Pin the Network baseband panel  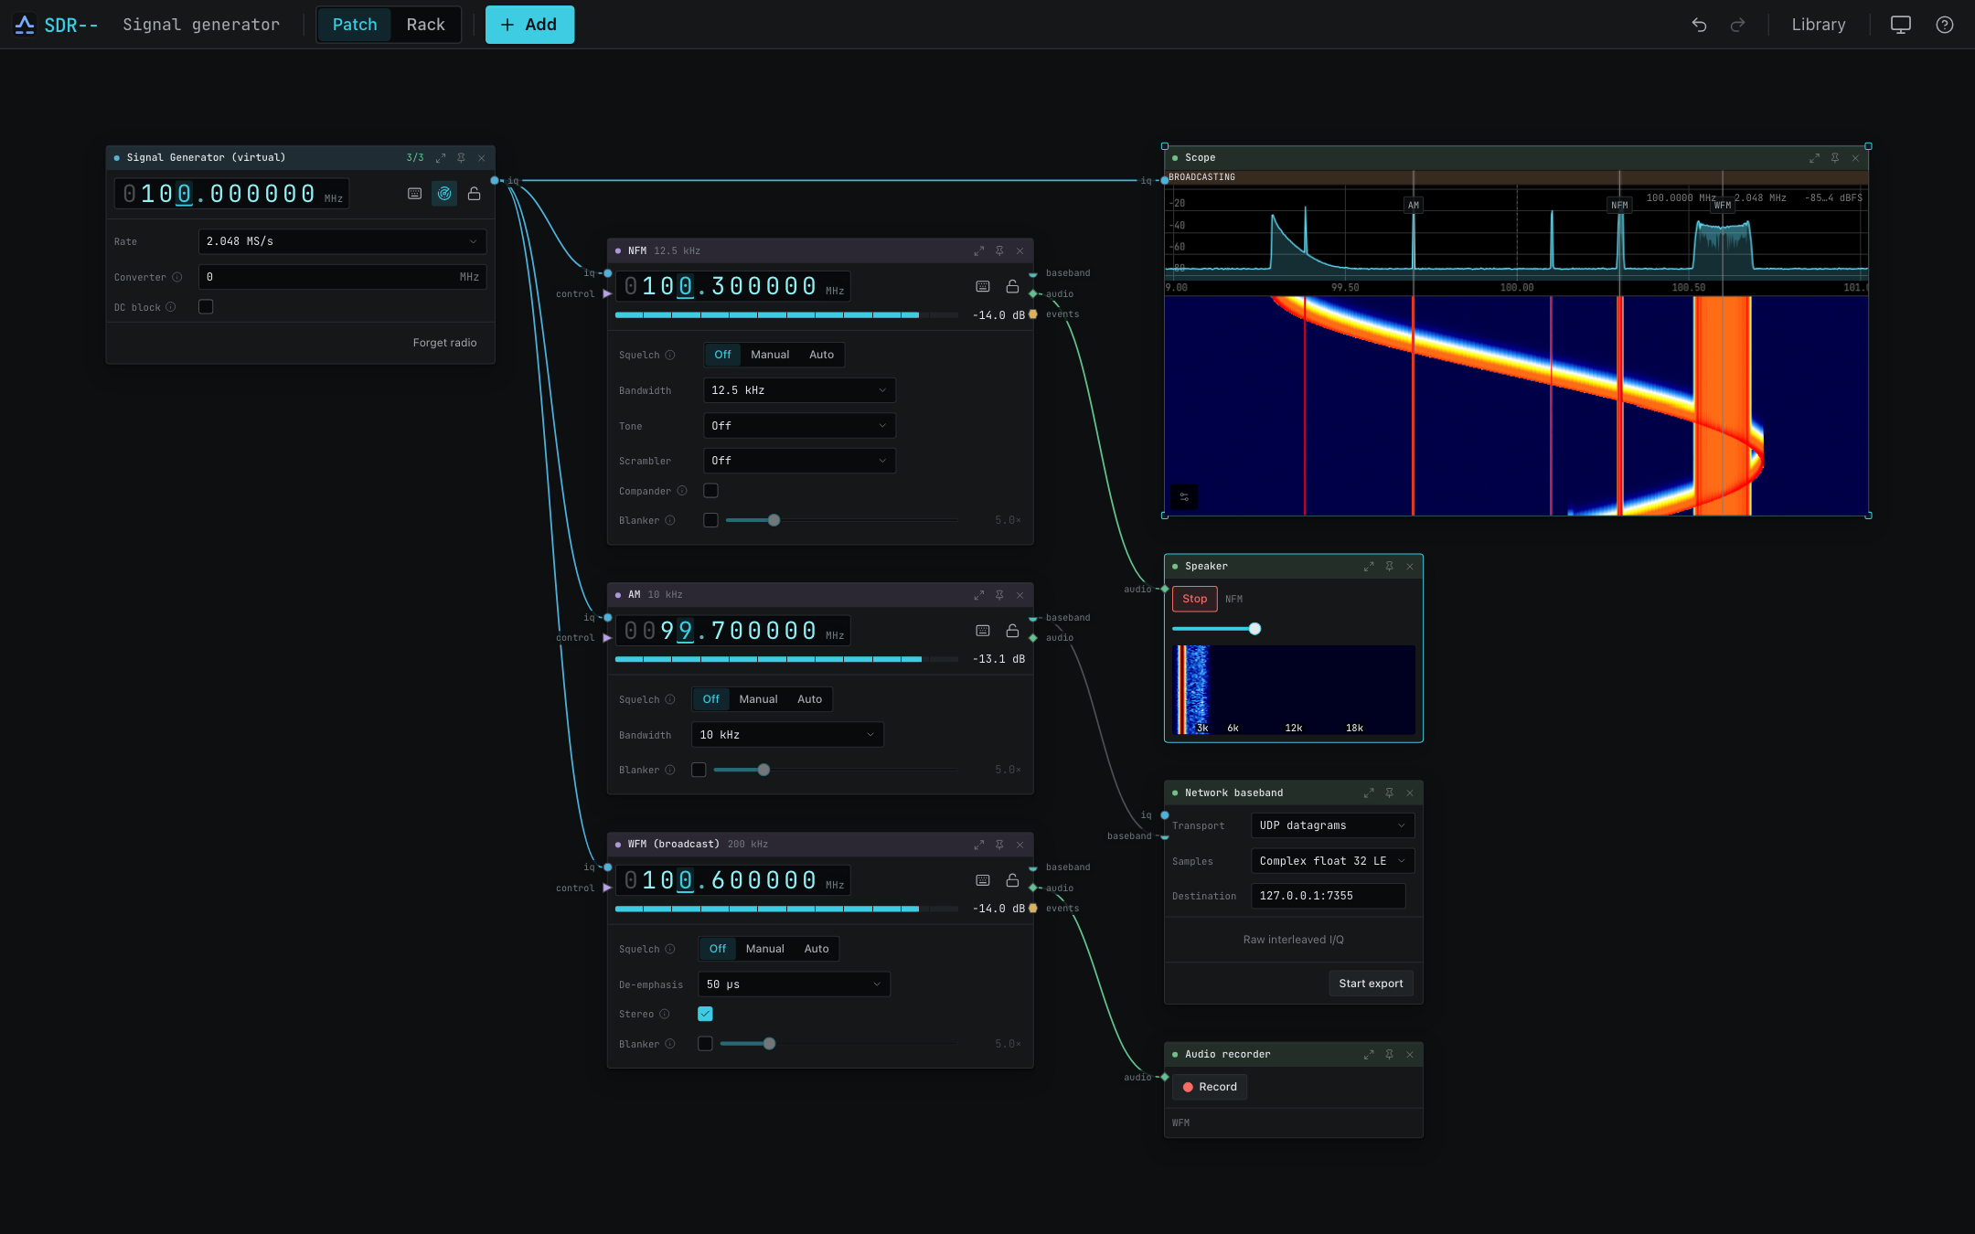(1389, 793)
